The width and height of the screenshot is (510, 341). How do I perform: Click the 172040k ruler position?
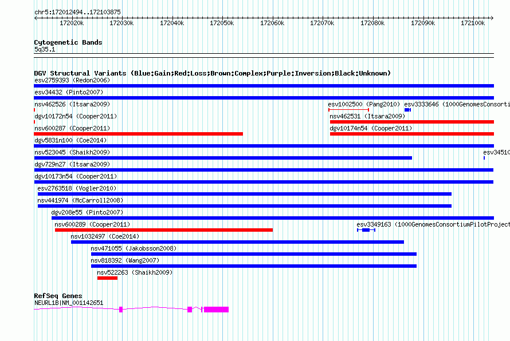coord(172,23)
